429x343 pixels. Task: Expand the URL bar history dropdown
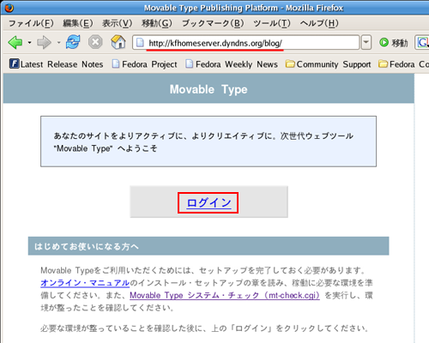366,43
